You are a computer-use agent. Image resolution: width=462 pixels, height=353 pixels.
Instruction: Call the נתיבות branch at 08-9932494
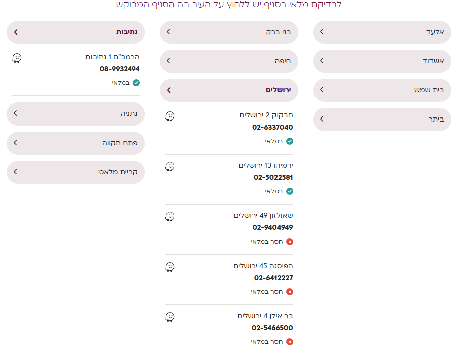120,69
